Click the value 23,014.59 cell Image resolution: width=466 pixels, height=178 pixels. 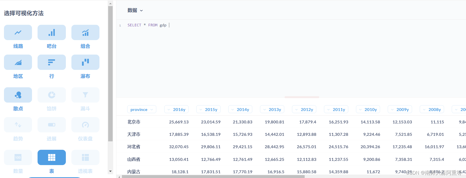coord(211,122)
